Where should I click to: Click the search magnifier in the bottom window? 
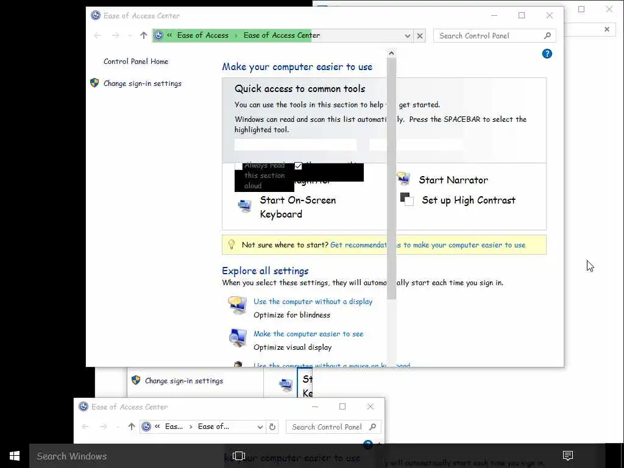tap(372, 427)
